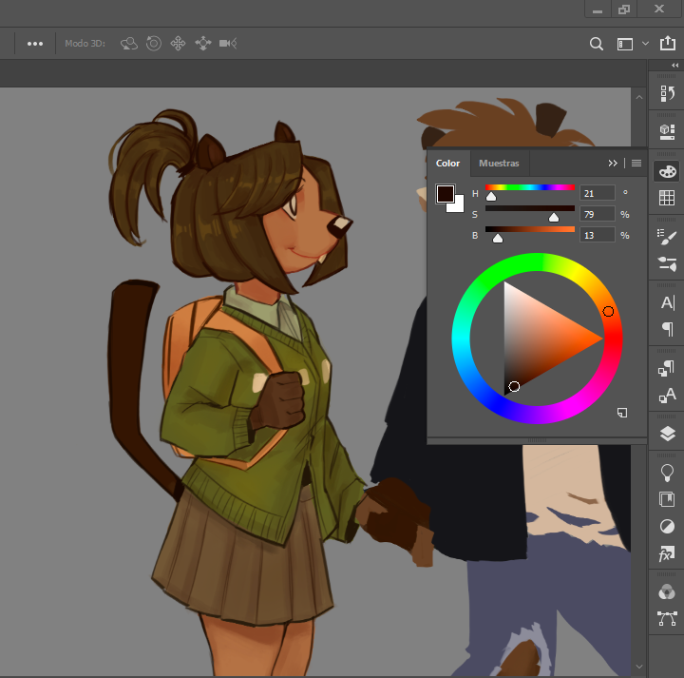Click the S value field showing 79
Viewport: 684px width, 678px height.
(598, 214)
